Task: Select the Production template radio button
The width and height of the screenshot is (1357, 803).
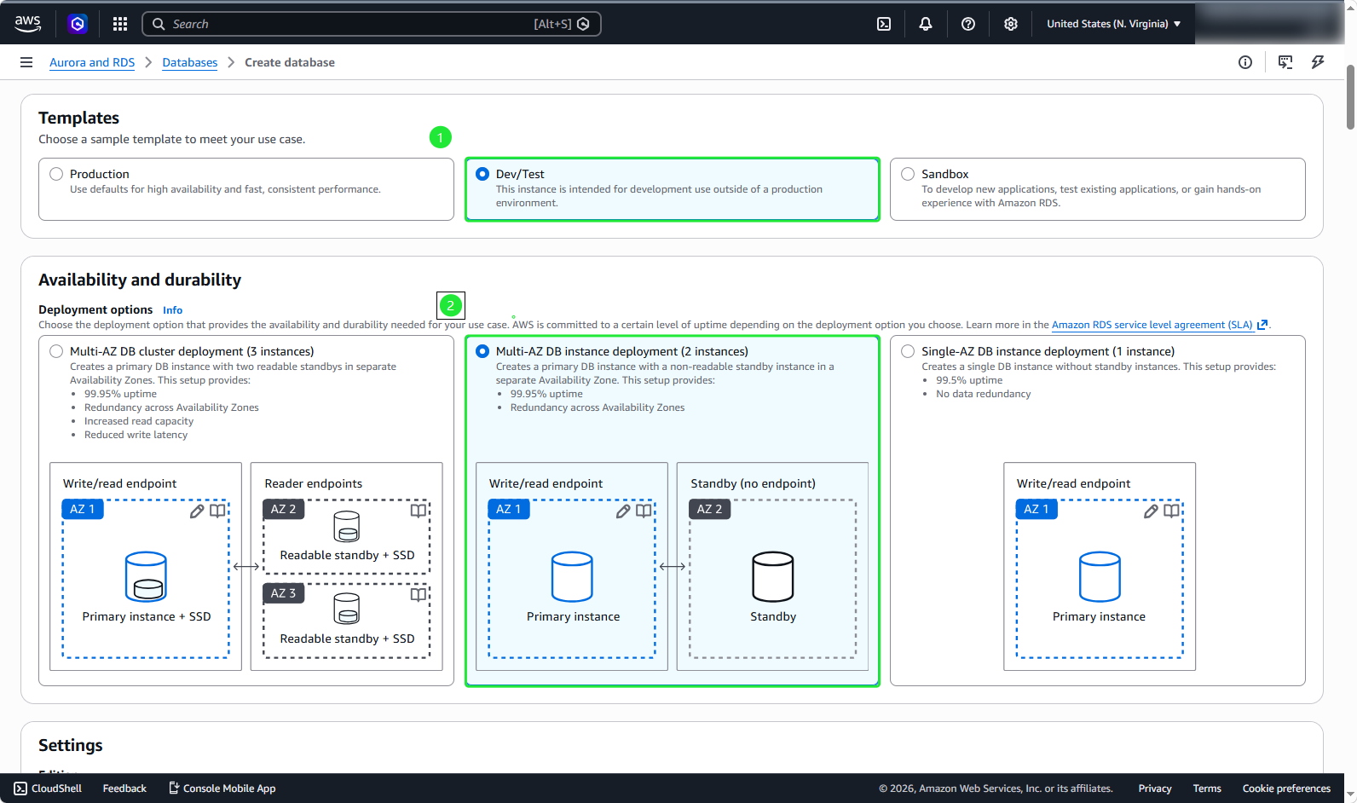Action: tap(56, 174)
